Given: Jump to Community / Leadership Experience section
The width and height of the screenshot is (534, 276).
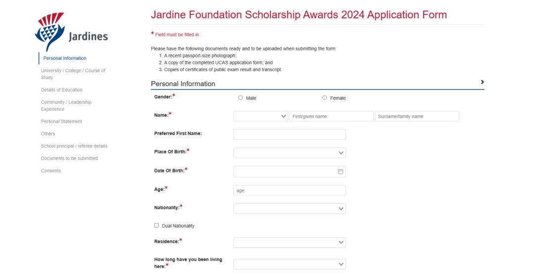Looking at the screenshot, I should (x=66, y=106).
